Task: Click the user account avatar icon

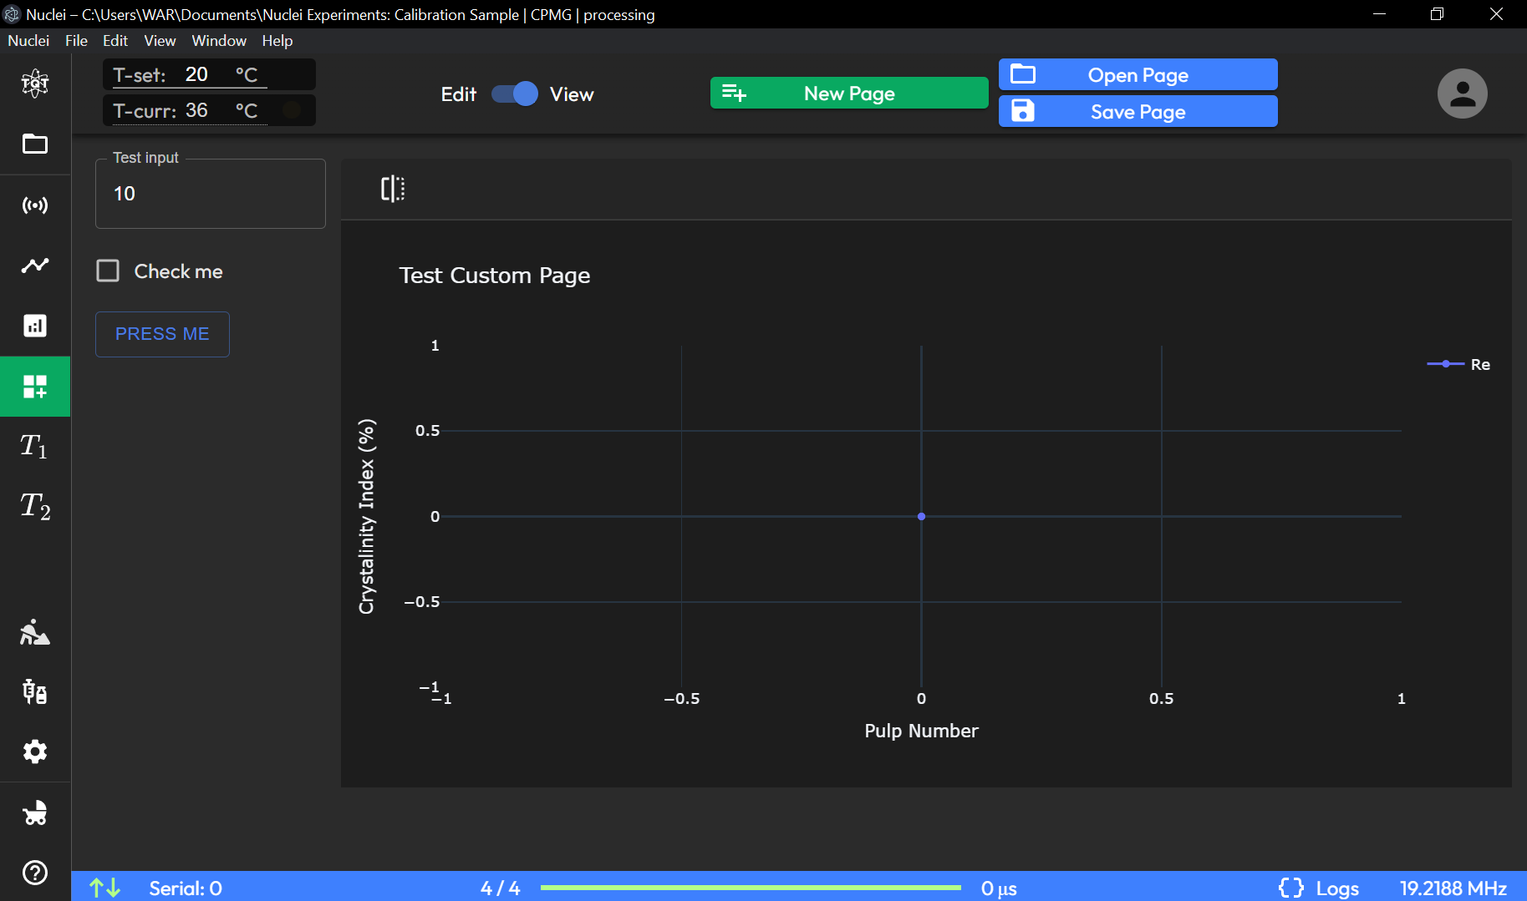Action: 1462,94
